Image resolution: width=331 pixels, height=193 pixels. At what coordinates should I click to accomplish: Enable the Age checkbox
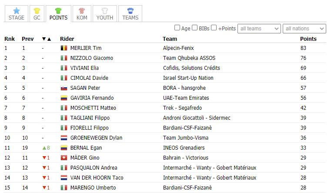click(177, 28)
